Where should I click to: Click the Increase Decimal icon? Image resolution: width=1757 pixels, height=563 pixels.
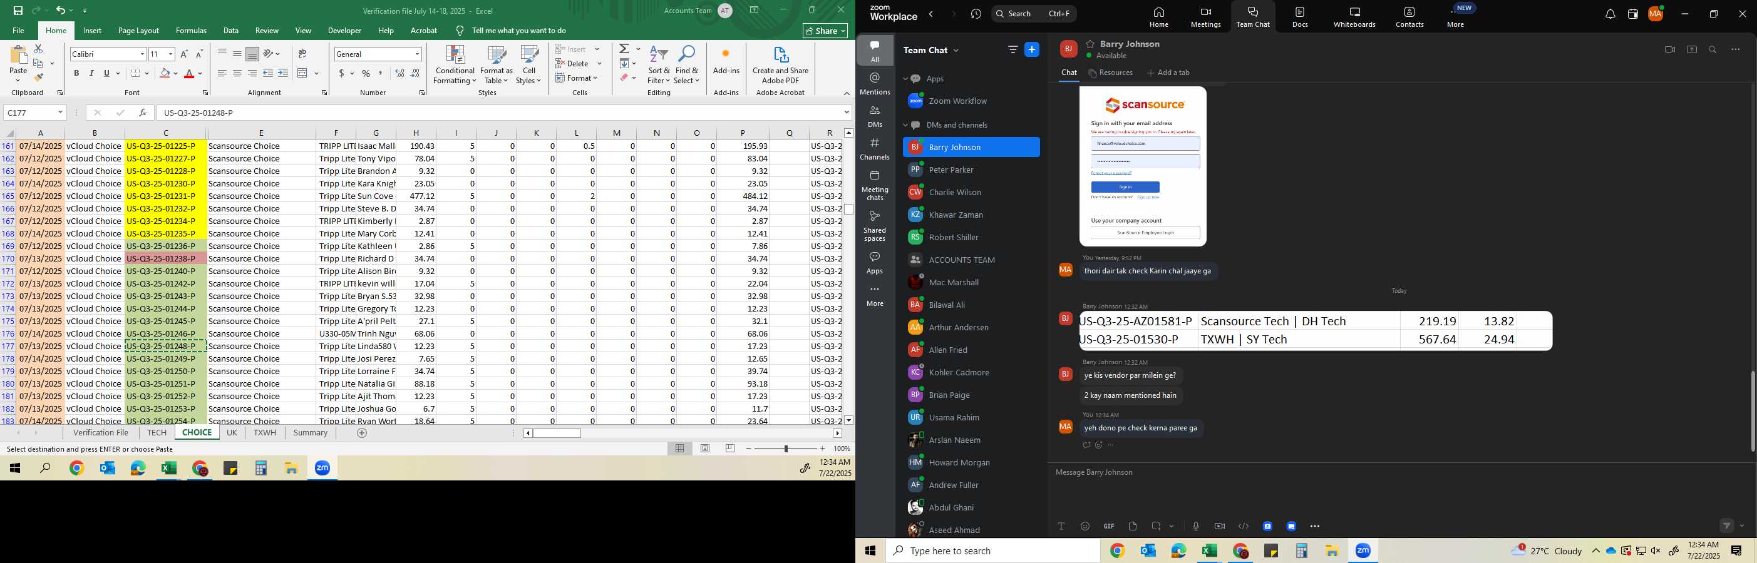click(x=399, y=74)
